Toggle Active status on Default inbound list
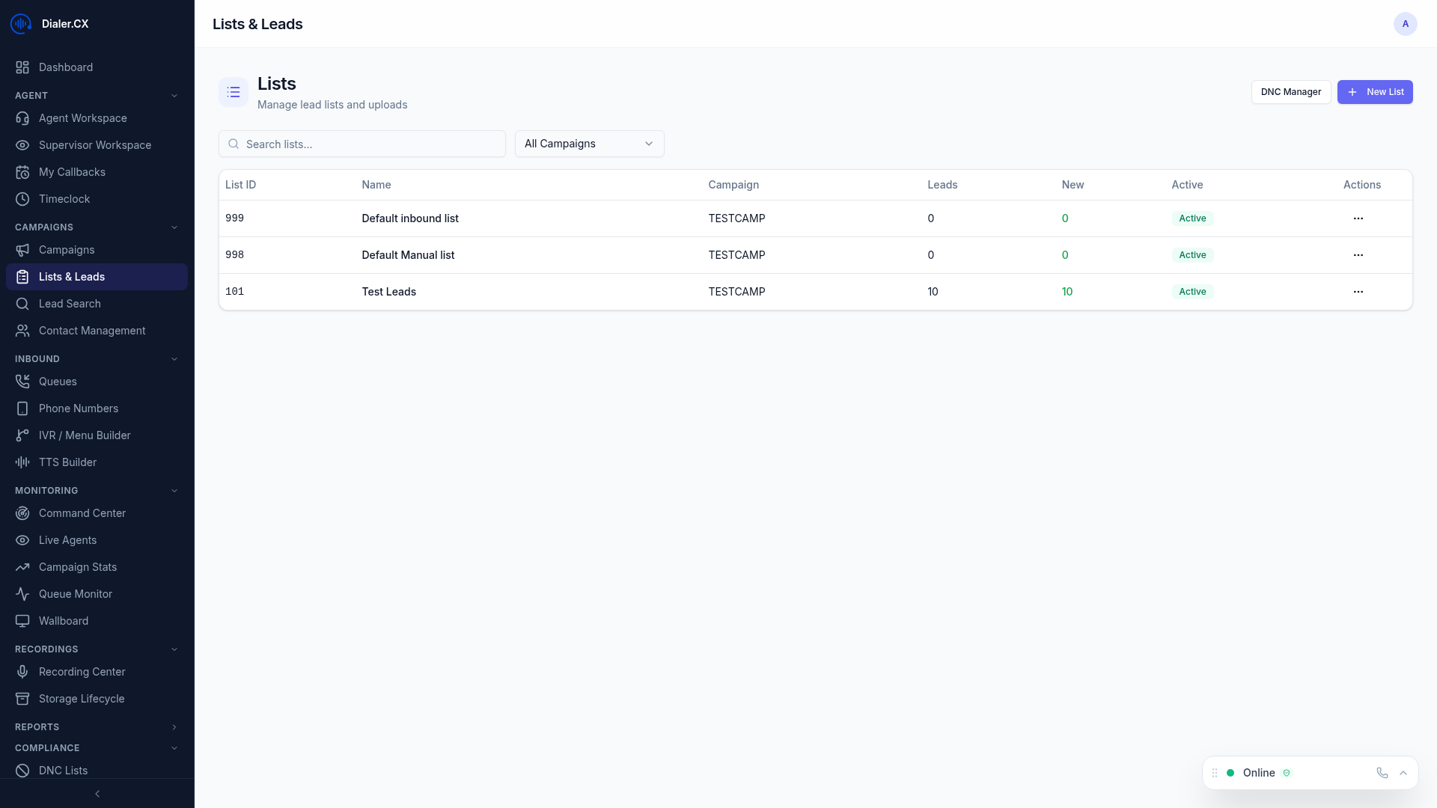1437x808 pixels. [x=1192, y=218]
